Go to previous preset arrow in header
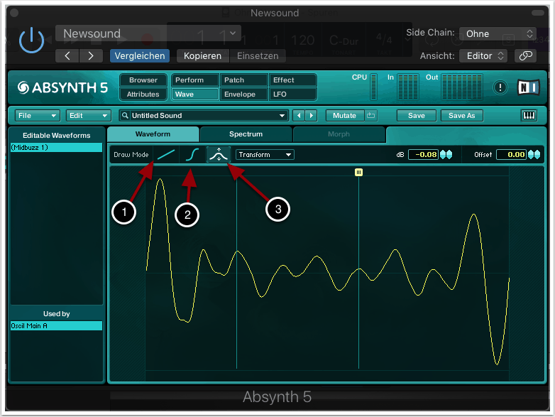The image size is (555, 417). click(x=67, y=55)
